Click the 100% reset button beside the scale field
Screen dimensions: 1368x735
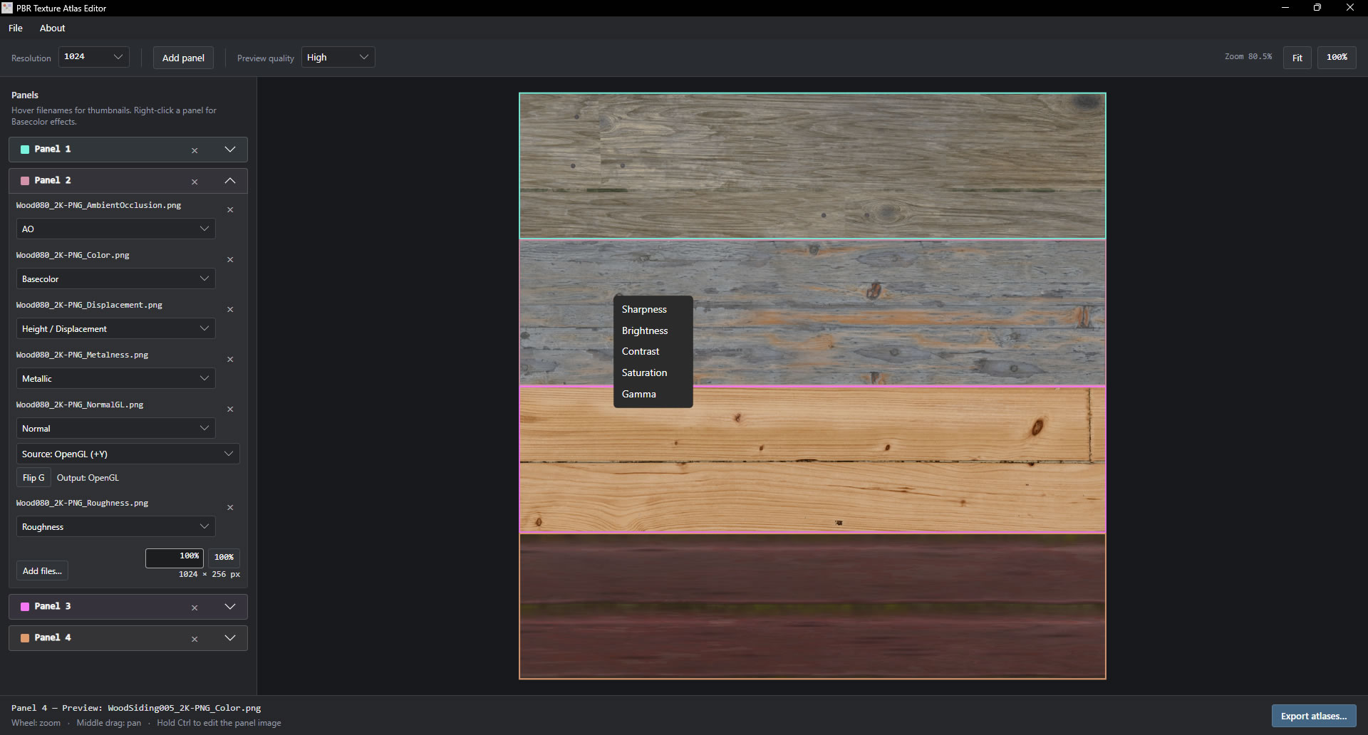[224, 557]
